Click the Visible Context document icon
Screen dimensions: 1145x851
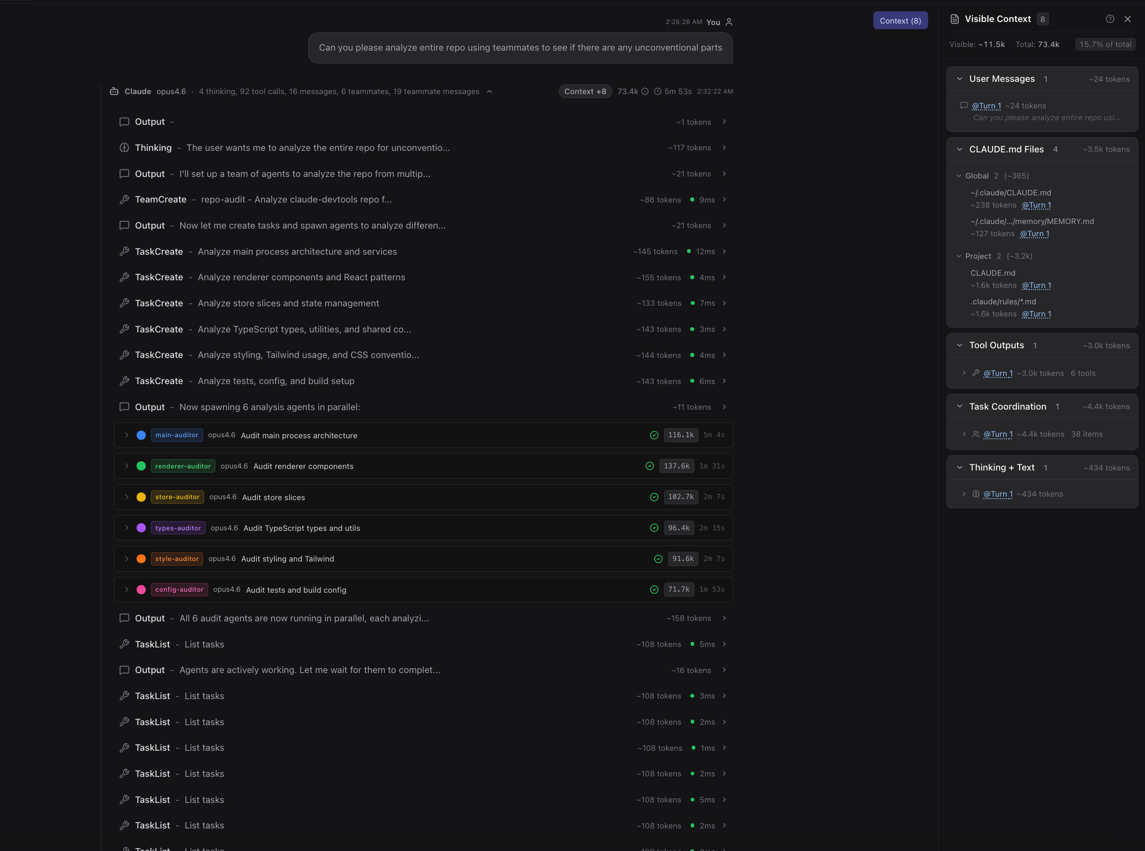click(x=954, y=19)
